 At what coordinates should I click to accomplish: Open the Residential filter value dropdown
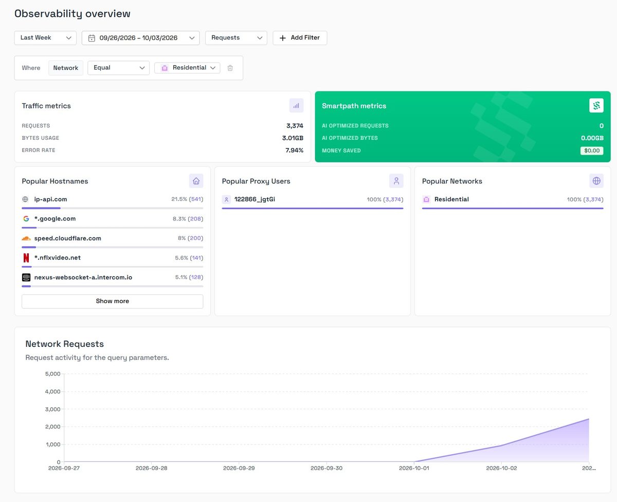187,68
